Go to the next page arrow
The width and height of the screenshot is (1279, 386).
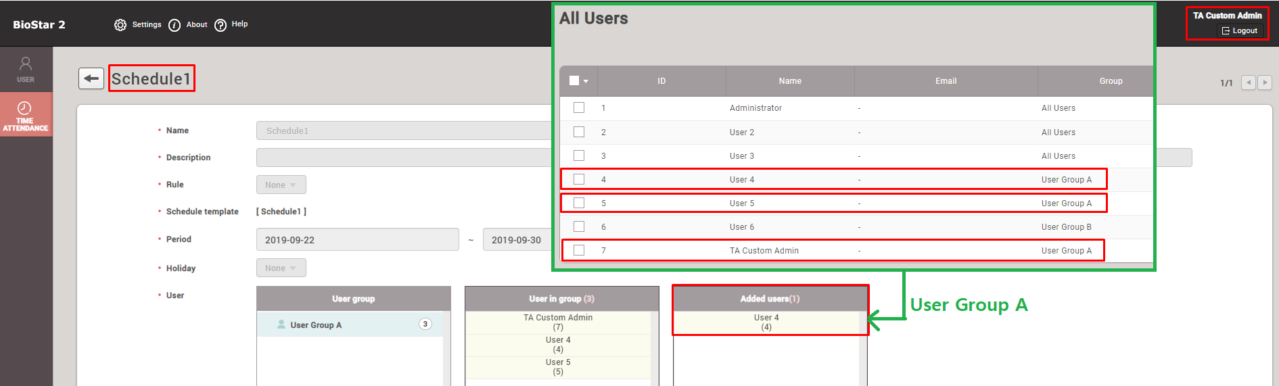pyautogui.click(x=1264, y=82)
